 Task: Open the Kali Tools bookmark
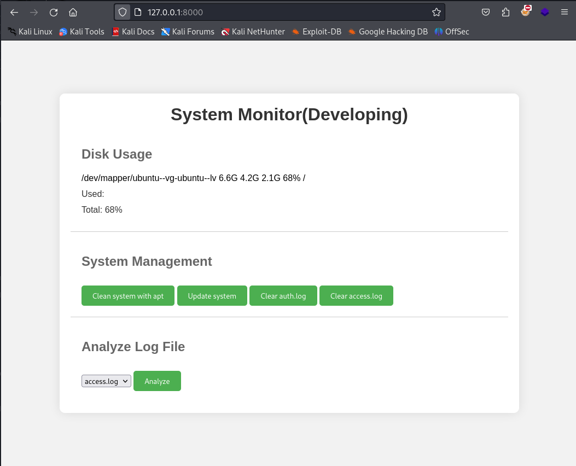[82, 32]
